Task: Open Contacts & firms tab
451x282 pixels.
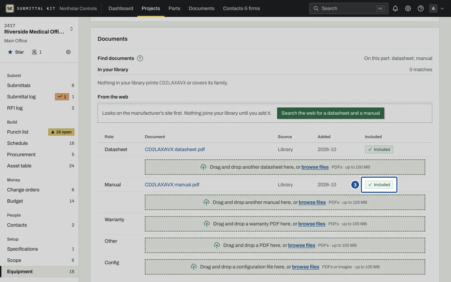Action: 241,8
